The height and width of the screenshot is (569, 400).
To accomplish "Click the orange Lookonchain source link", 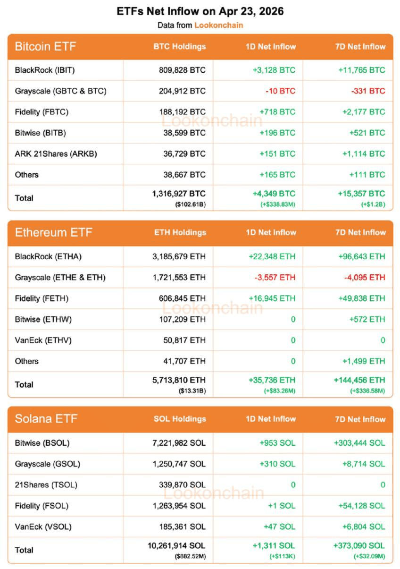I will pos(218,25).
